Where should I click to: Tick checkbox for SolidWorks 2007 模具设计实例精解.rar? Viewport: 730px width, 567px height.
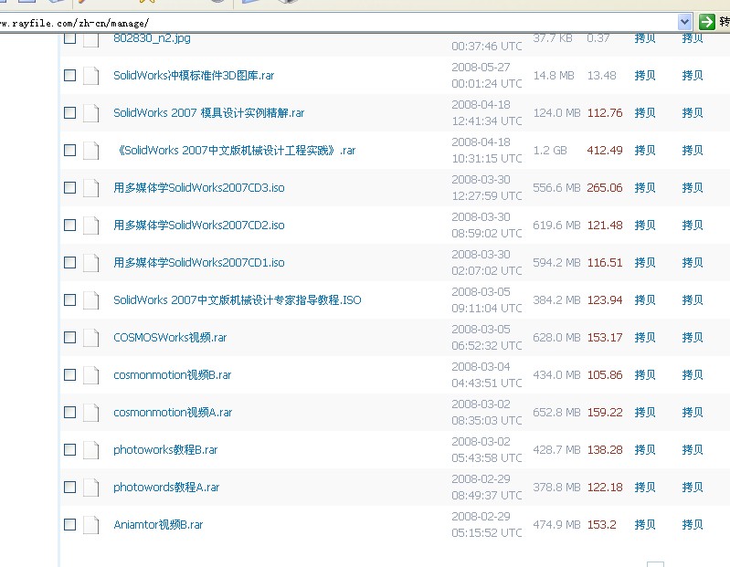[x=69, y=113]
